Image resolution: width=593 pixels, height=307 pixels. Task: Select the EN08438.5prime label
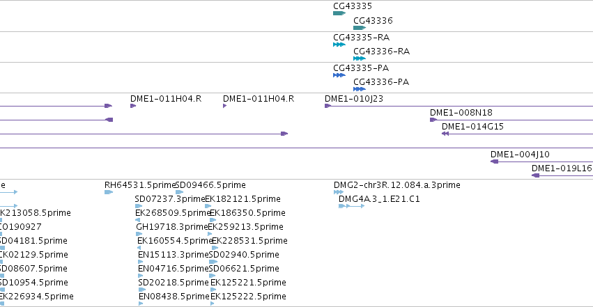[x=174, y=297]
